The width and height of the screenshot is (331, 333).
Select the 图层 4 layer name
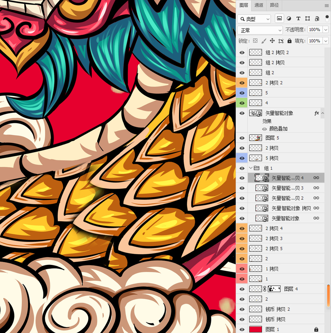pos(291,289)
